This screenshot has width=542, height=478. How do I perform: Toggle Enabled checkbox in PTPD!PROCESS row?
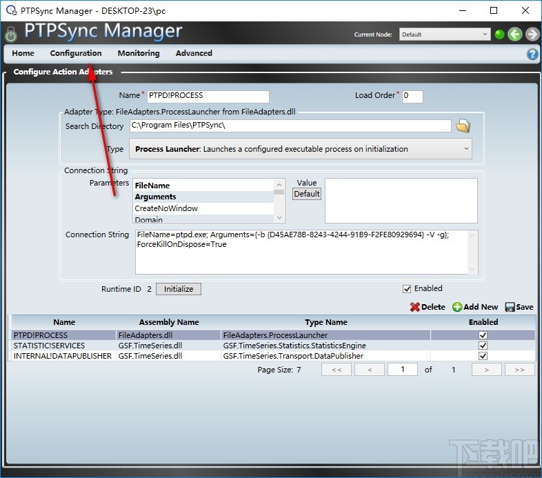click(x=483, y=335)
